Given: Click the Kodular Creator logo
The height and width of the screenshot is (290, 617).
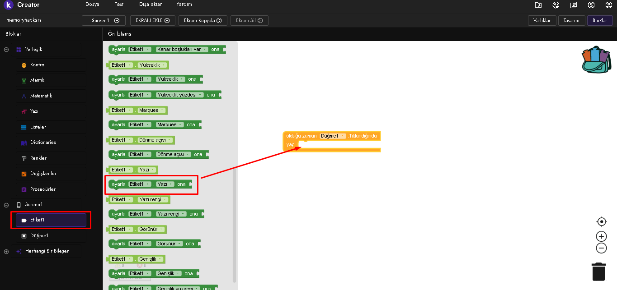Looking at the screenshot, I should pyautogui.click(x=9, y=5).
